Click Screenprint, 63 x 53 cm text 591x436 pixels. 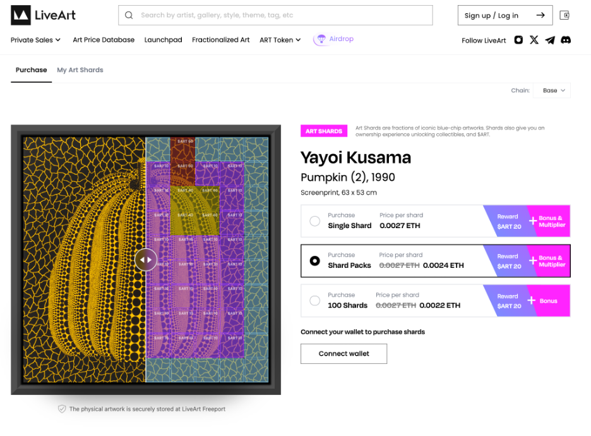[339, 192]
